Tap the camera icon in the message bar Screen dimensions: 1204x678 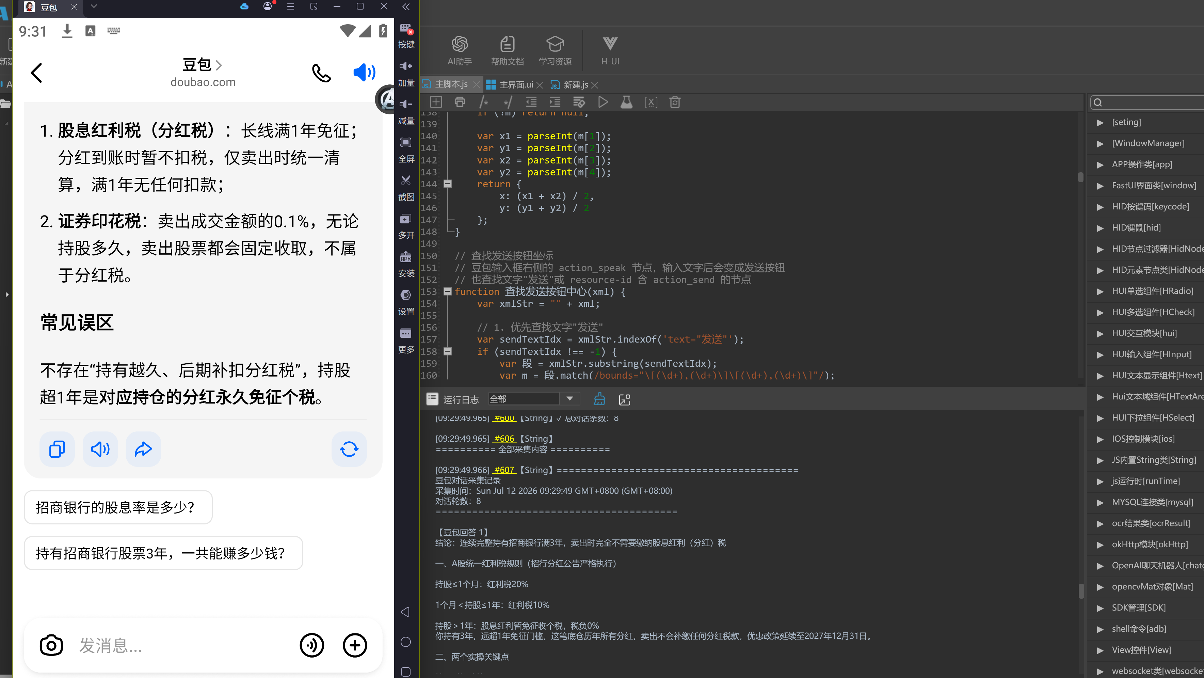[51, 645]
